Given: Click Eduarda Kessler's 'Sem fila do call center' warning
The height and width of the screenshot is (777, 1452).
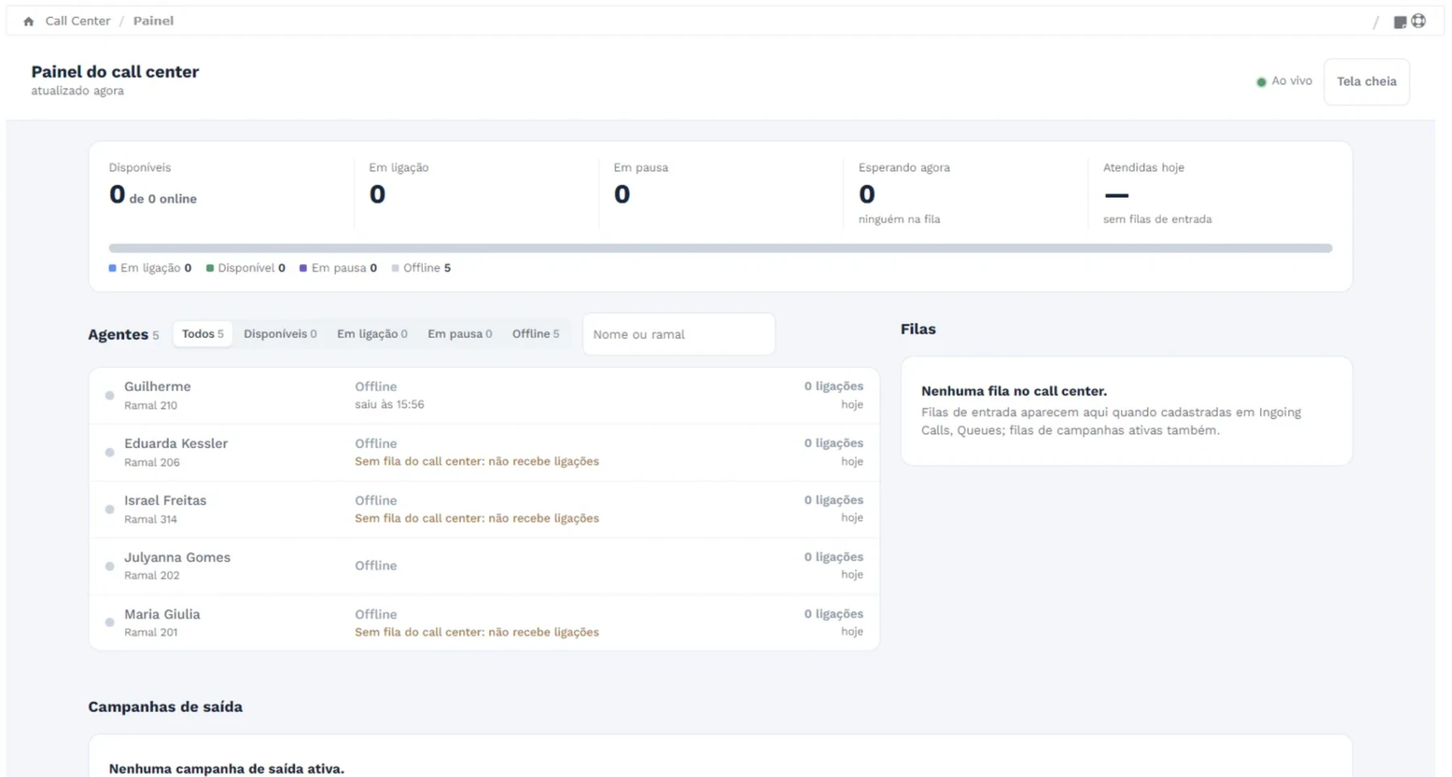Looking at the screenshot, I should pyautogui.click(x=477, y=462).
